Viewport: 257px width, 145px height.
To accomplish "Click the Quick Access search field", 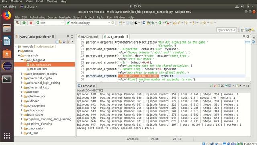I will tap(226, 30).
